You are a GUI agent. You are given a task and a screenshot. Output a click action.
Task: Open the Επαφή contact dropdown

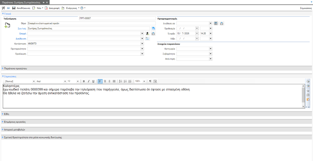142,34
